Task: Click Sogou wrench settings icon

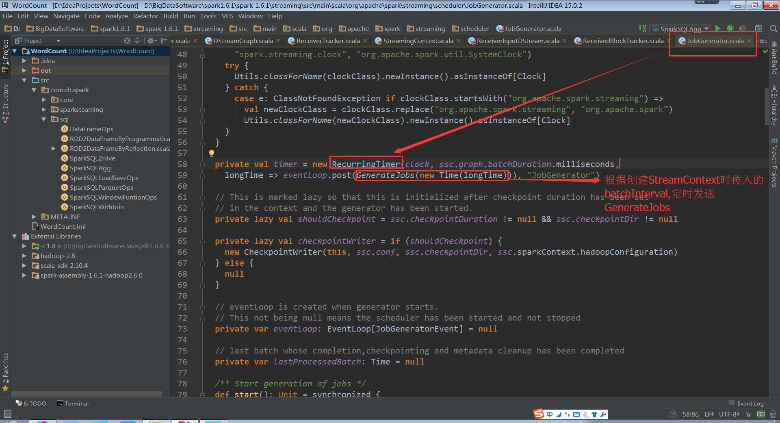Action: point(603,414)
